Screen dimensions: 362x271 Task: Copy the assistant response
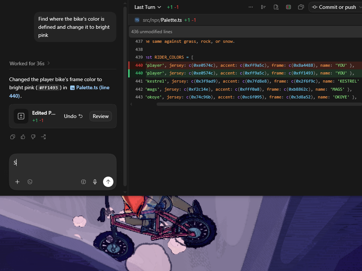13,137
